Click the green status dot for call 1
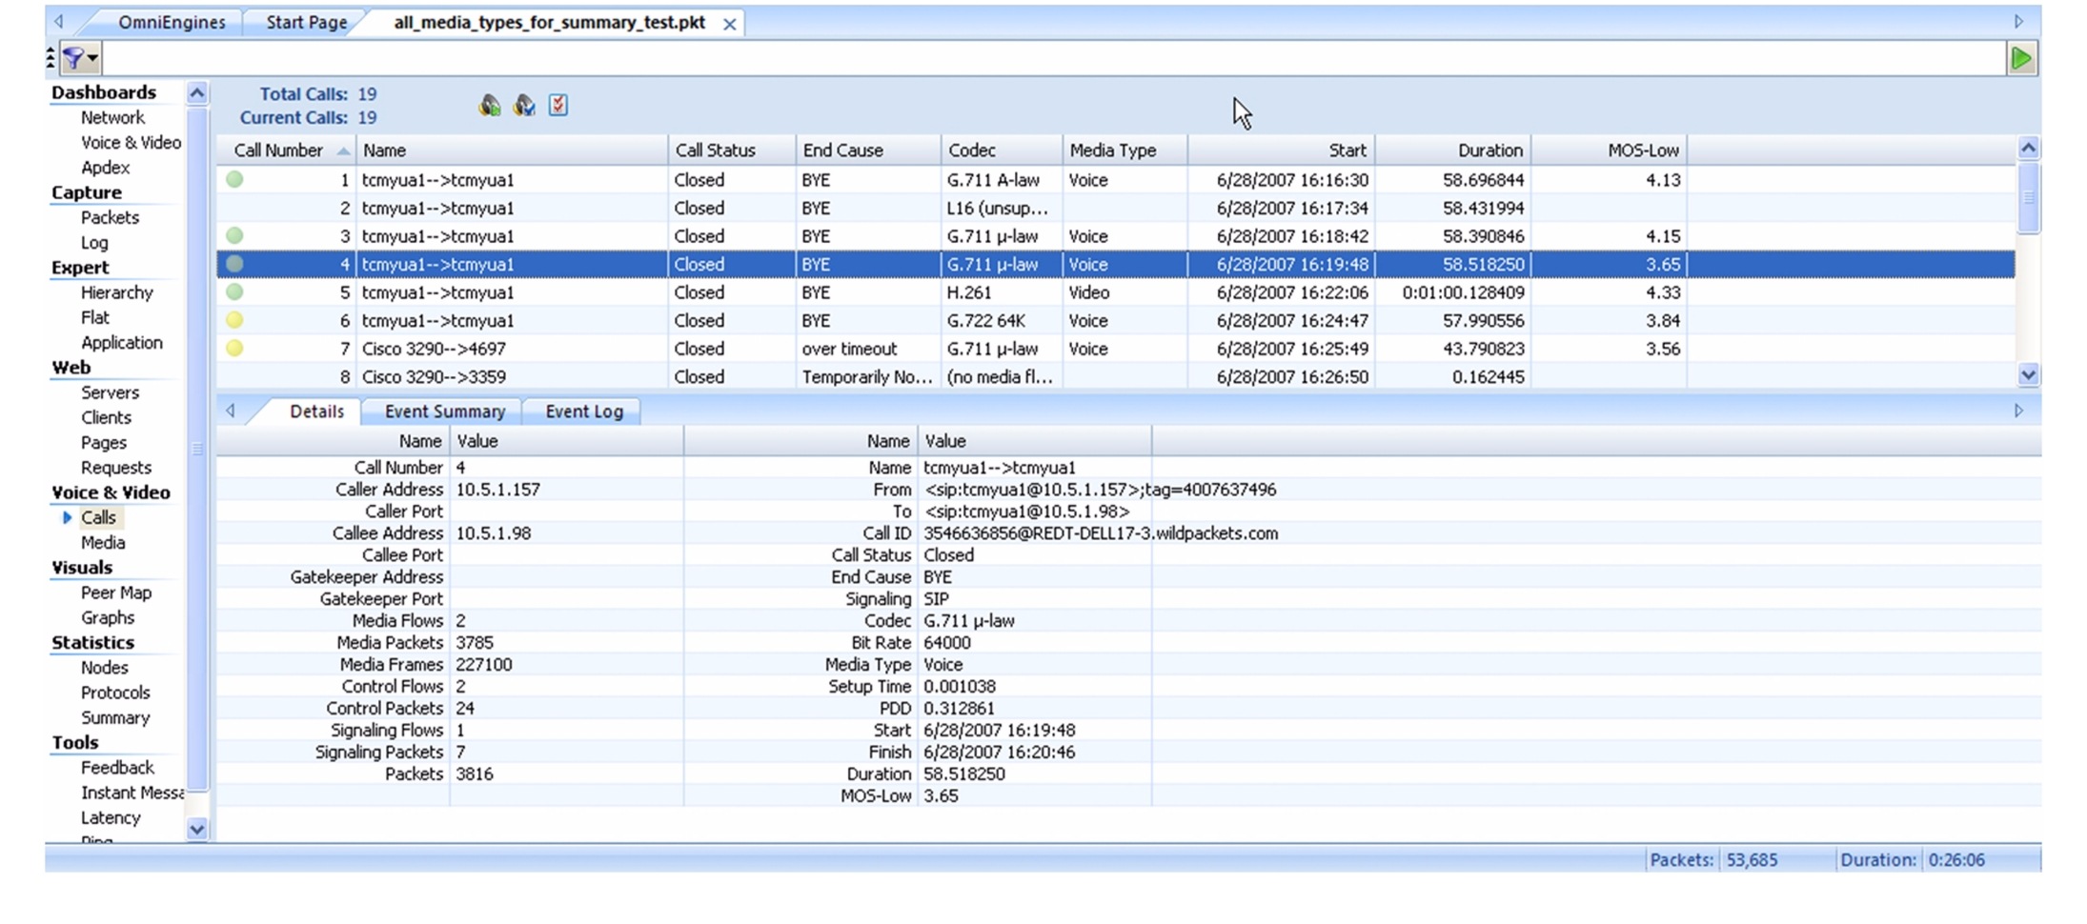The width and height of the screenshot is (2087, 924). pyautogui.click(x=234, y=179)
